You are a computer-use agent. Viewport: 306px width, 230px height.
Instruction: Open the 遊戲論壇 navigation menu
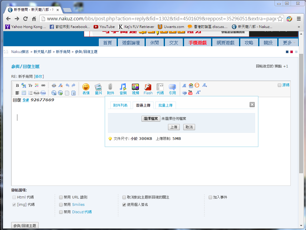click(x=131, y=43)
